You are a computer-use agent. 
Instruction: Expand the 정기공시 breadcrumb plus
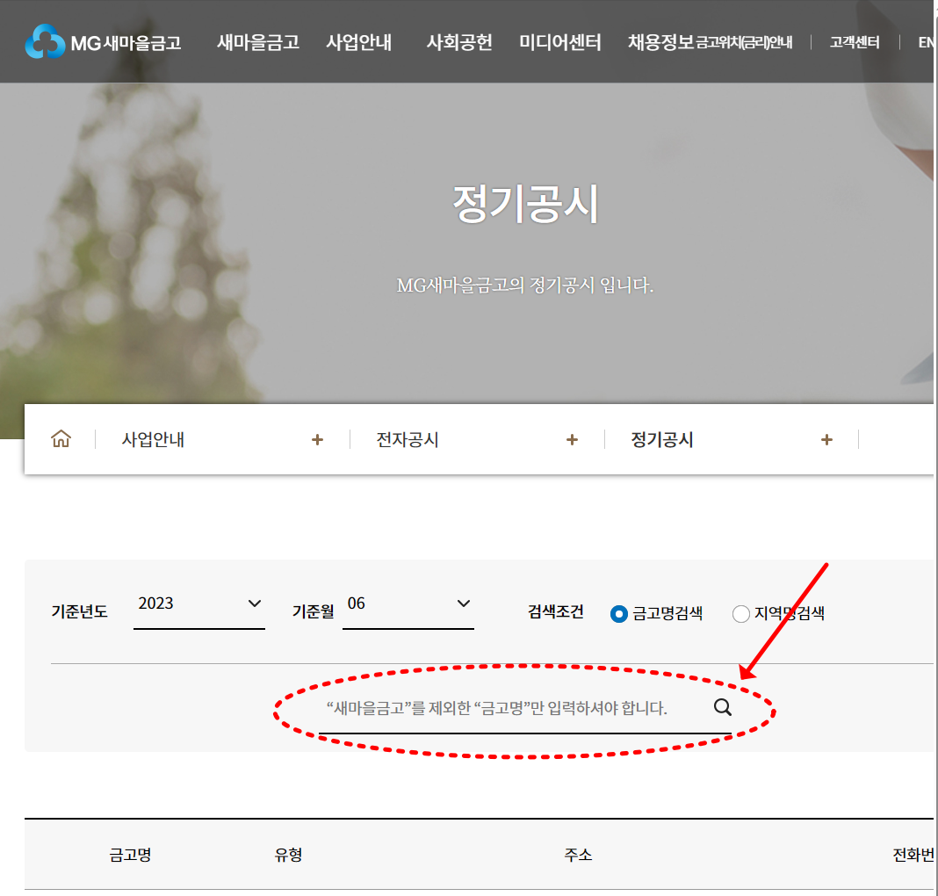(826, 440)
